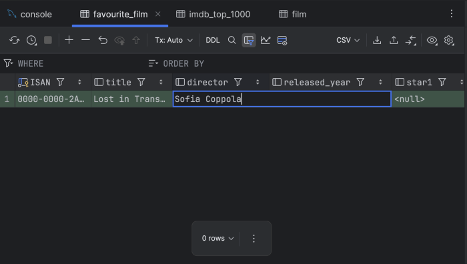The image size is (467, 264).
Task: Open data editor settings gear
Action: (449, 40)
